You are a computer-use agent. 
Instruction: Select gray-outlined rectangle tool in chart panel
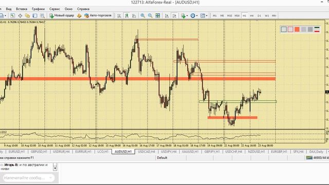click(284, 29)
